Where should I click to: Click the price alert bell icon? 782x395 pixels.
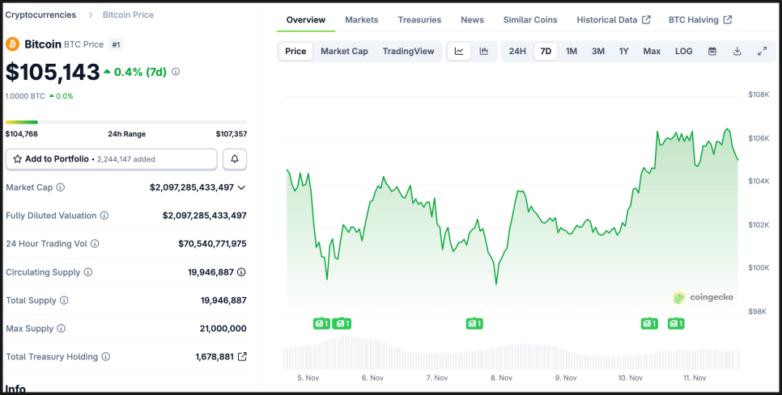click(x=235, y=159)
